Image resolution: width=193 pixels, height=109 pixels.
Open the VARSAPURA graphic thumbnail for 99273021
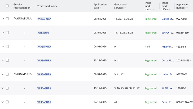[x=23, y=19]
